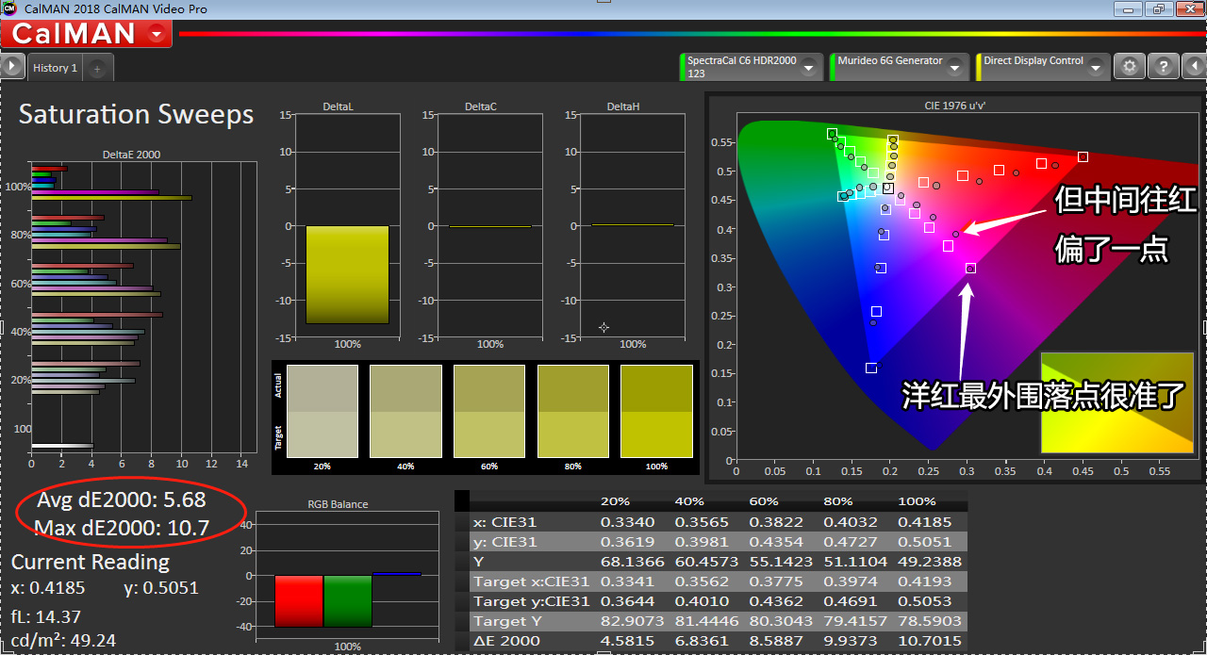Open the CalMAN main menu arrow
The image size is (1207, 655).
(157, 34)
